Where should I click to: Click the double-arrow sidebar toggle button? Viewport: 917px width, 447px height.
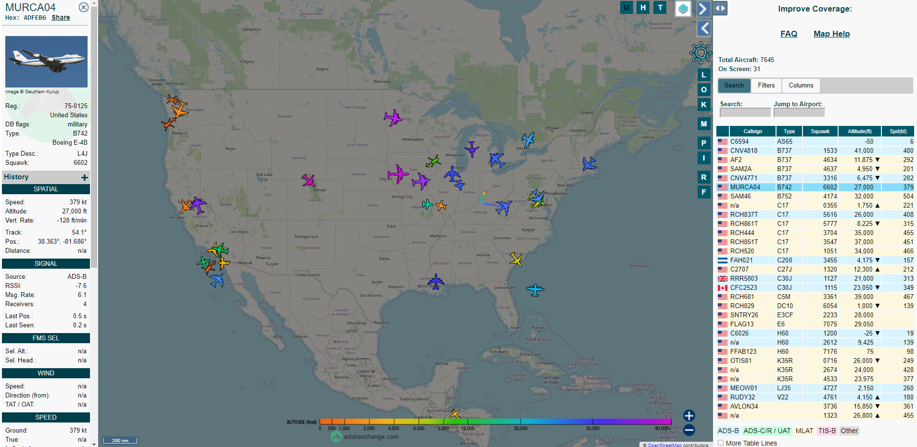click(x=720, y=8)
